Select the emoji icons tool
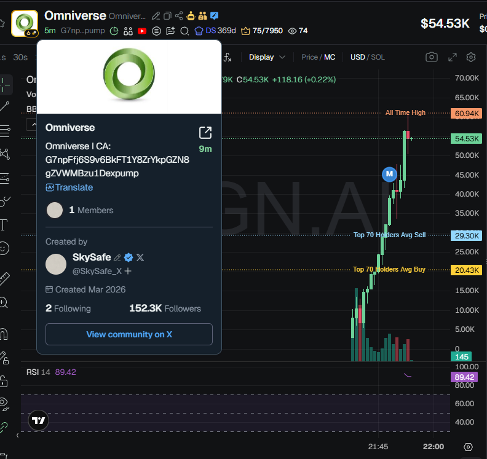The height and width of the screenshot is (459, 487). tap(4, 248)
